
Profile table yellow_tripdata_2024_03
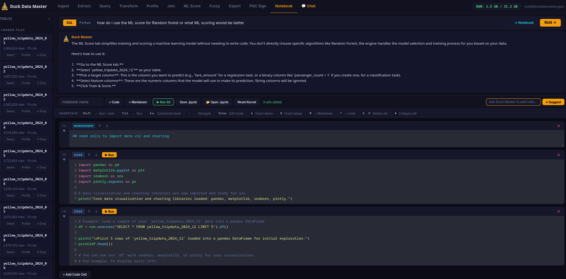pyautogui.click(x=26, y=111)
